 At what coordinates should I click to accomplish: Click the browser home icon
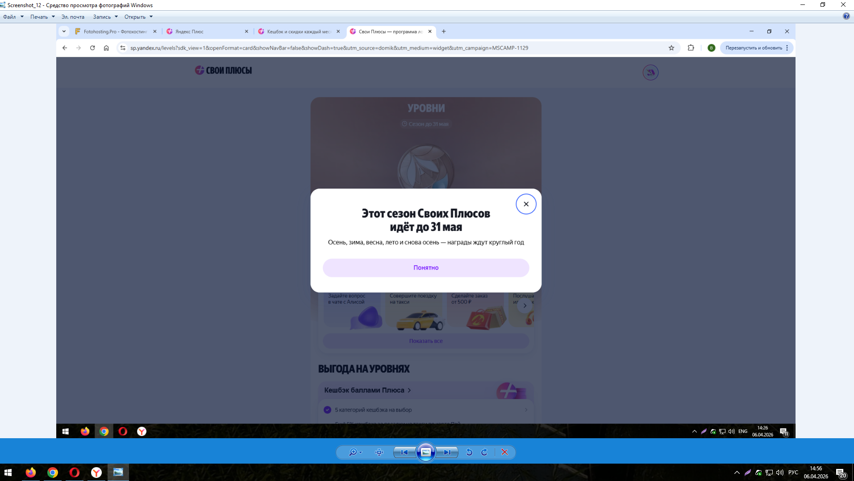(x=106, y=48)
